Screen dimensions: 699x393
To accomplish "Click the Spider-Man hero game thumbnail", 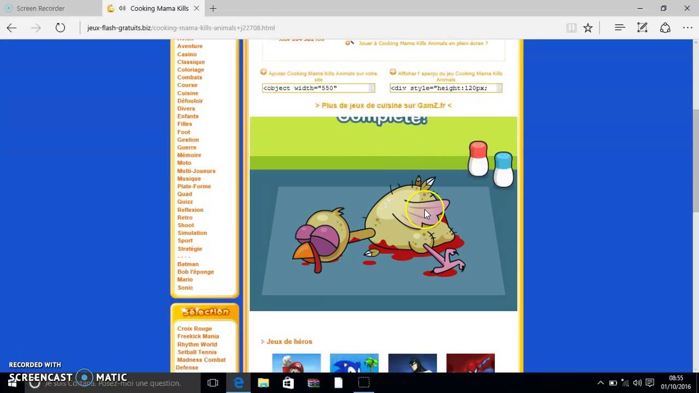I will [x=470, y=363].
